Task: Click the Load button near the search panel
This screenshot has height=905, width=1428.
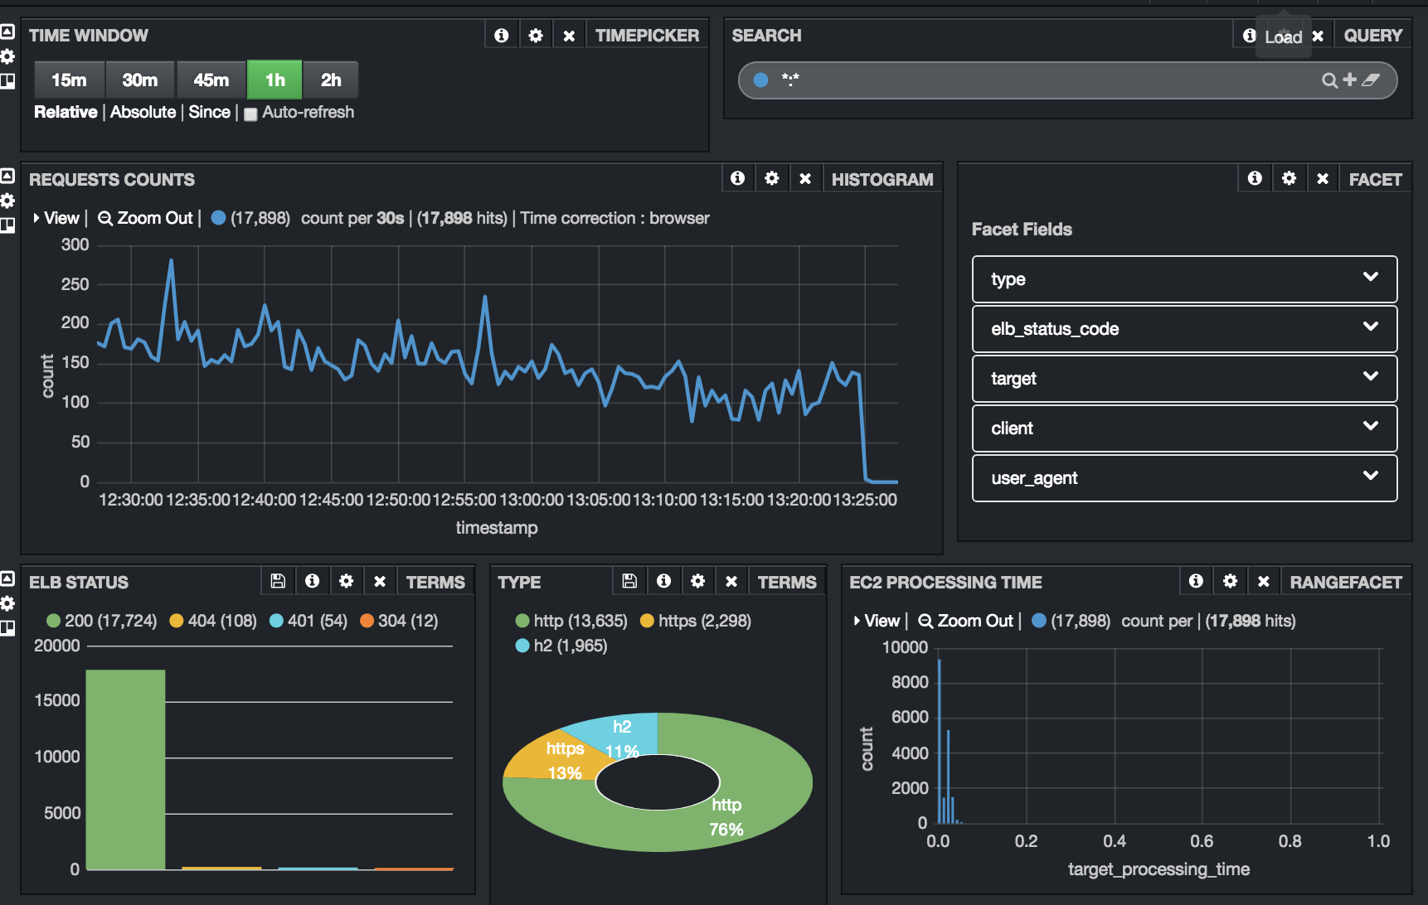Action: 1285,36
